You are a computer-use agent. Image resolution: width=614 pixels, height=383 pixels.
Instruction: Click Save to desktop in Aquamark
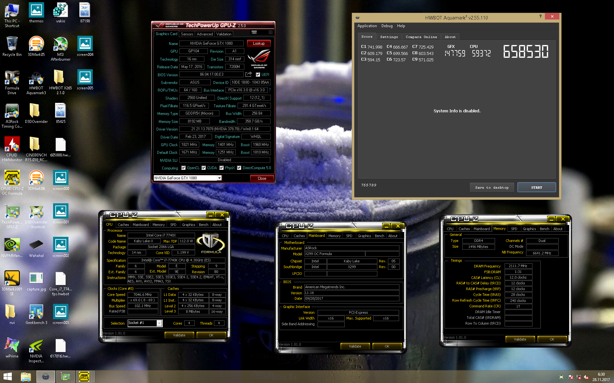coord(492,187)
